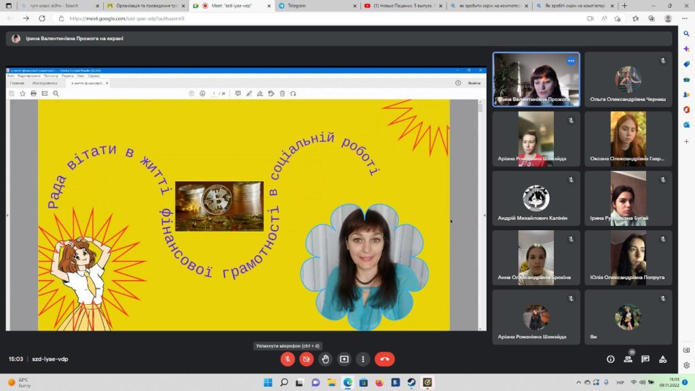The height and width of the screenshot is (391, 695).
Task: Open options on Ірина Валентинівна Прожога's tile
Action: pyautogui.click(x=571, y=61)
